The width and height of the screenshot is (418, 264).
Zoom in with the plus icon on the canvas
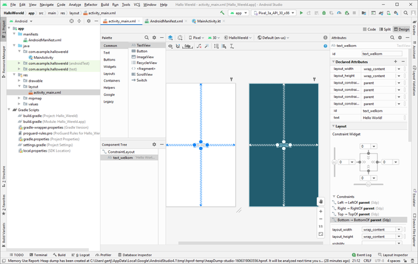coord(321,211)
